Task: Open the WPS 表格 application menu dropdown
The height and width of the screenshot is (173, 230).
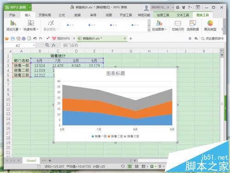Action: 30,7
